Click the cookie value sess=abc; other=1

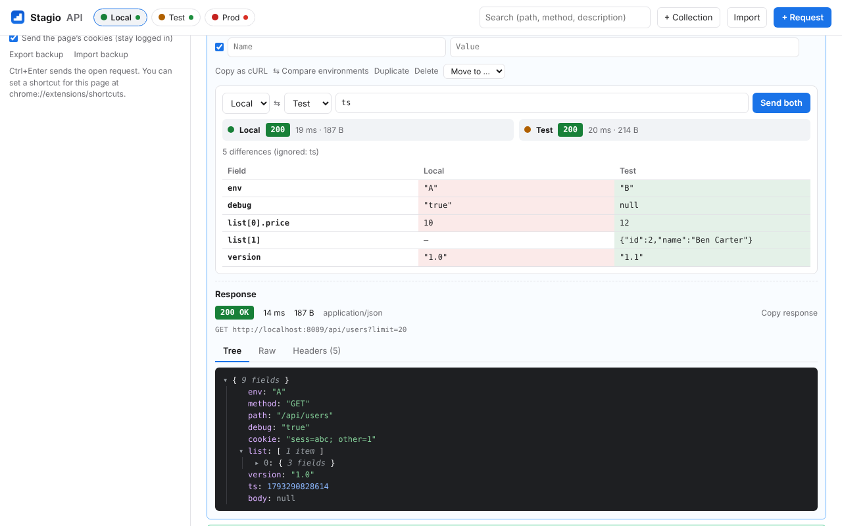[x=331, y=439]
